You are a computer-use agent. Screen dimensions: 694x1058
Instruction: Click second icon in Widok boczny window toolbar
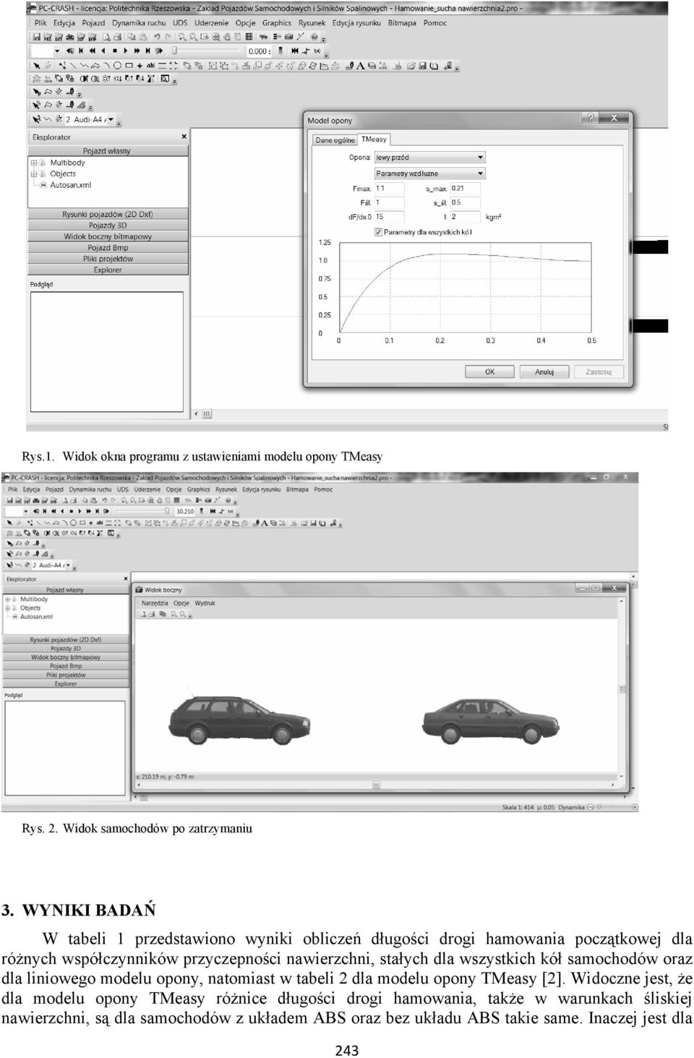pyautogui.click(x=152, y=614)
